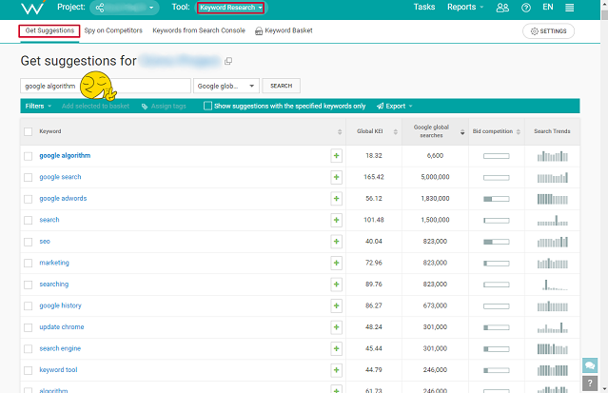Check the marketing row checkbox
The width and height of the screenshot is (608, 393).
pyautogui.click(x=28, y=263)
